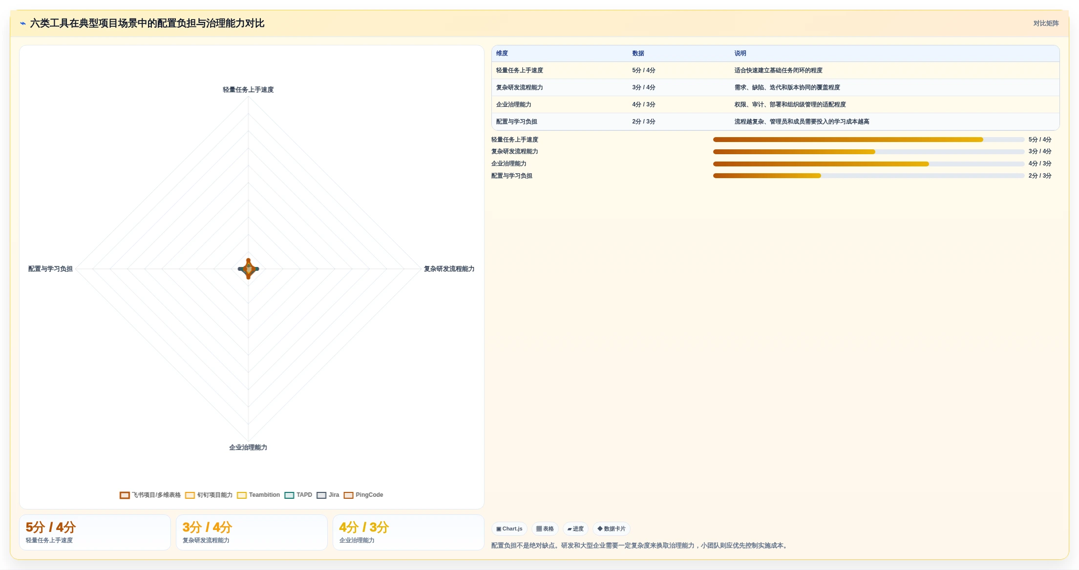The height and width of the screenshot is (570, 1079).
Task: Click the 对比矩阵 label in the header
Action: tap(1046, 23)
